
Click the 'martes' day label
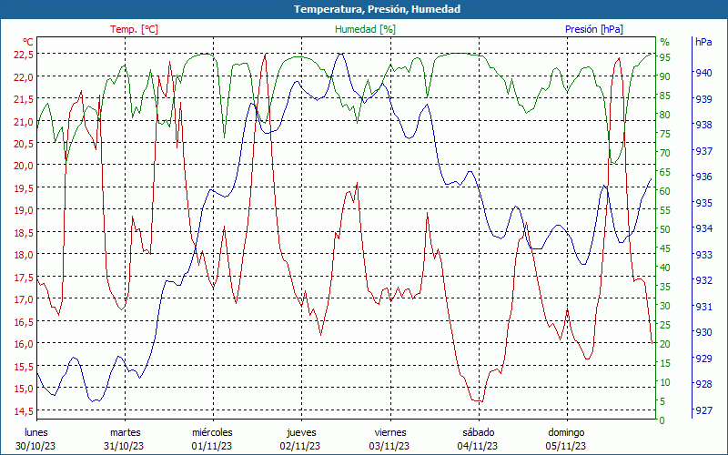click(x=126, y=433)
